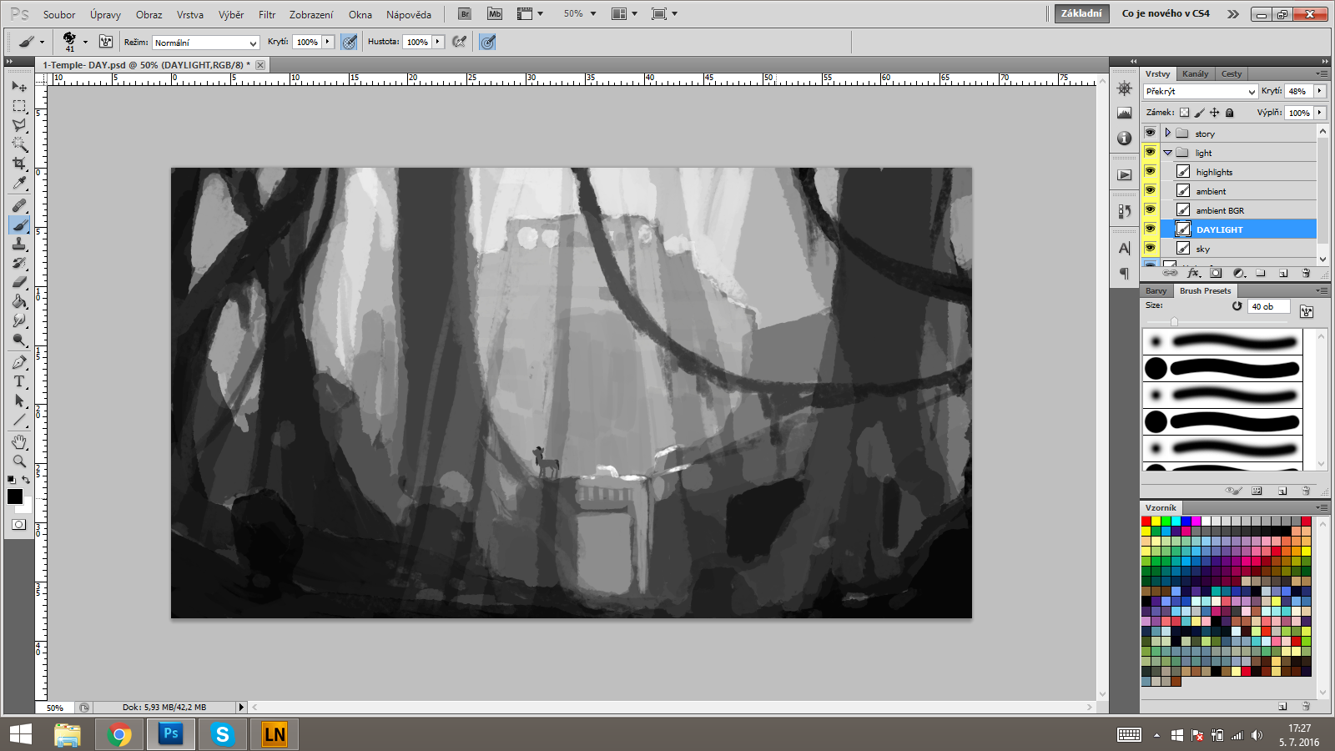Switch to the Kanály tab

1195,74
